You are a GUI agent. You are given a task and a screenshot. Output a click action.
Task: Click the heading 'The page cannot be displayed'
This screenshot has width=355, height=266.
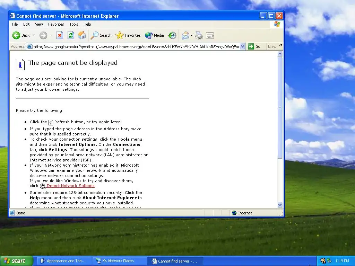click(x=73, y=63)
